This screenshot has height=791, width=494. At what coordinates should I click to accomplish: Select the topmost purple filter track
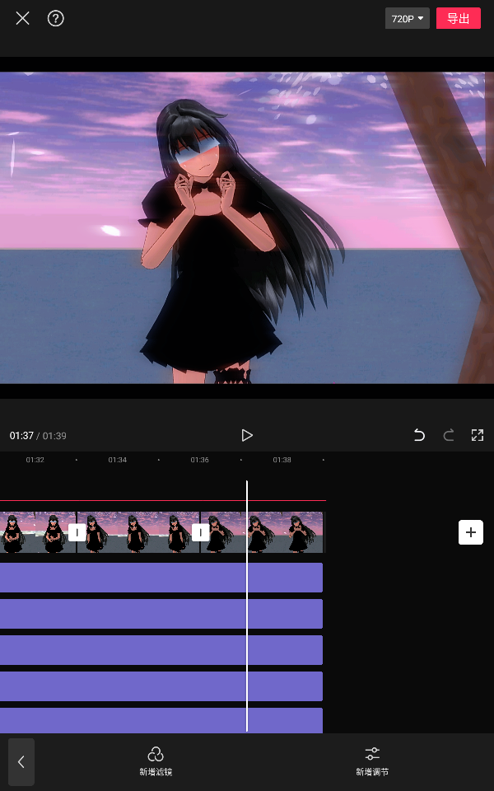[x=161, y=578]
